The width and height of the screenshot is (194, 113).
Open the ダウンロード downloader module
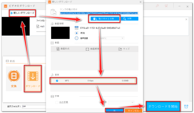pos(33,79)
